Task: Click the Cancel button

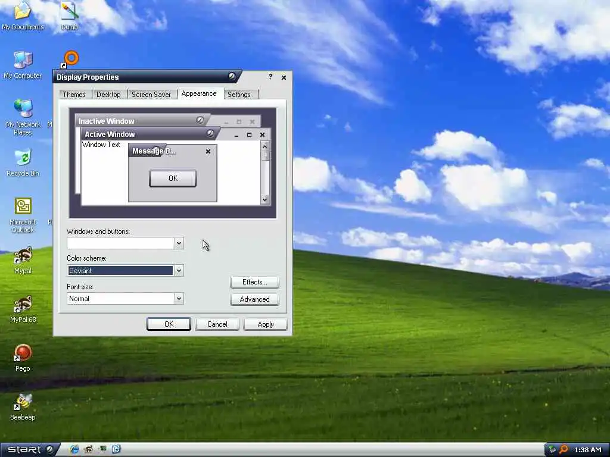Action: pyautogui.click(x=217, y=324)
